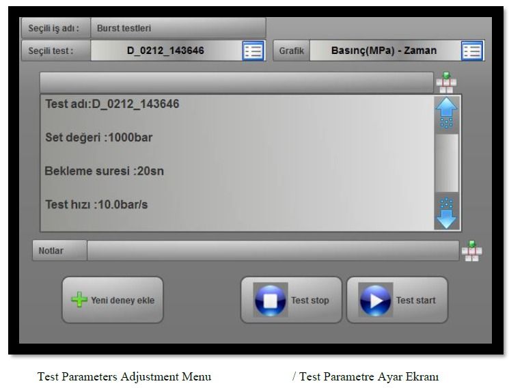This screenshot has height=388, width=509.
Task: Click the Seçili test label
Action: click(56, 51)
